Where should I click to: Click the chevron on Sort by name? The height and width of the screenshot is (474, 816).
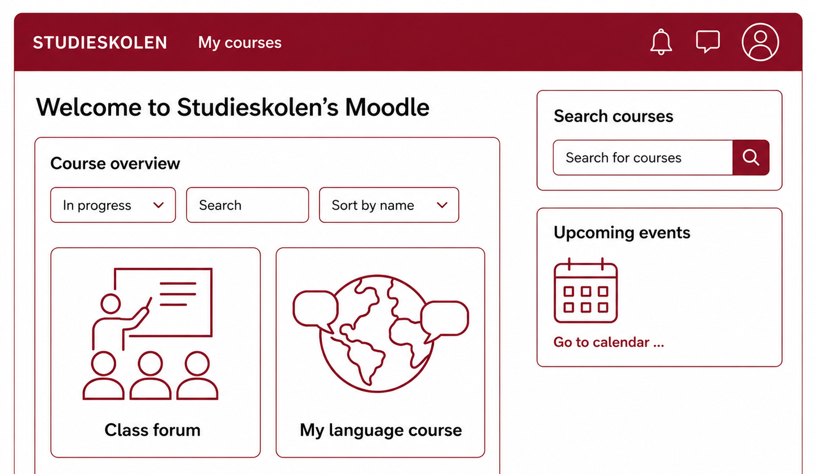pos(442,205)
